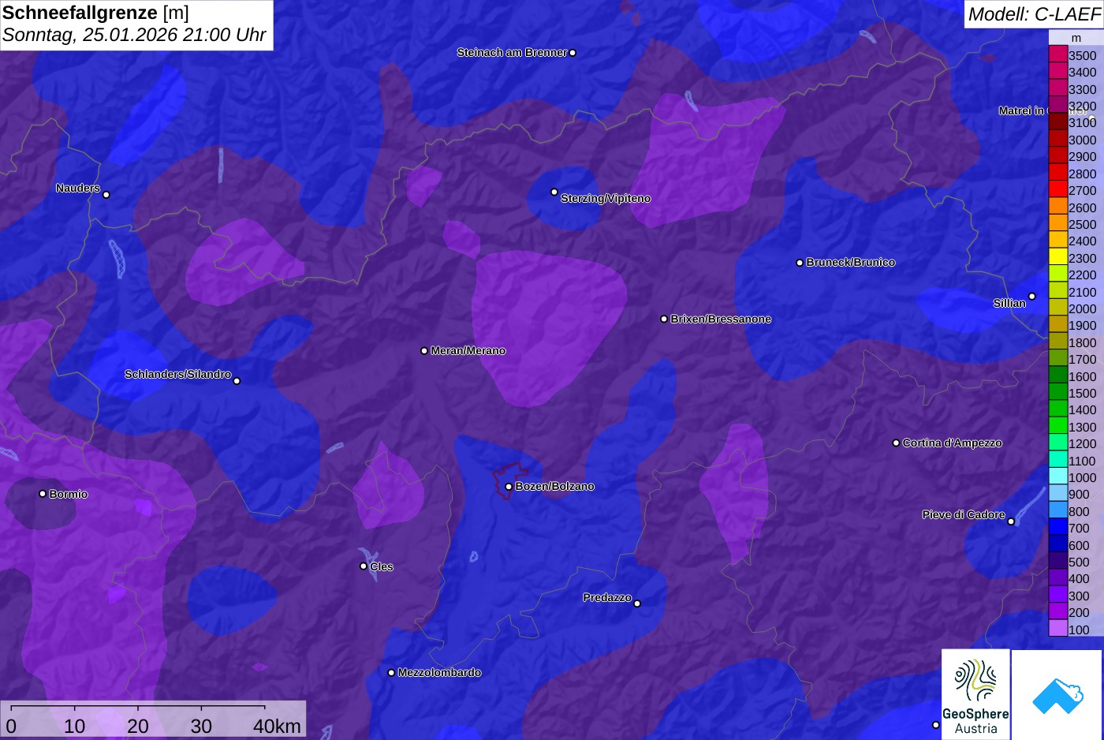1104x740 pixels.
Task: Click the Cortina d'Ampezzo marker dot
Action: [x=896, y=443]
